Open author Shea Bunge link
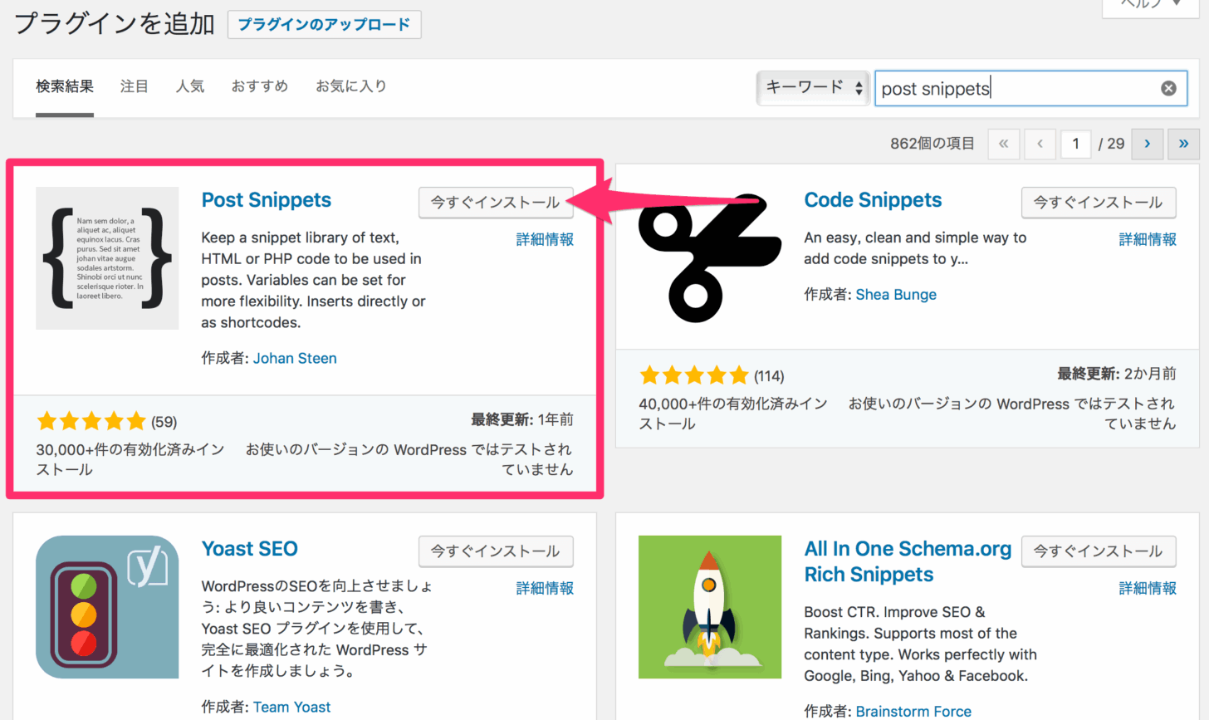 [896, 294]
